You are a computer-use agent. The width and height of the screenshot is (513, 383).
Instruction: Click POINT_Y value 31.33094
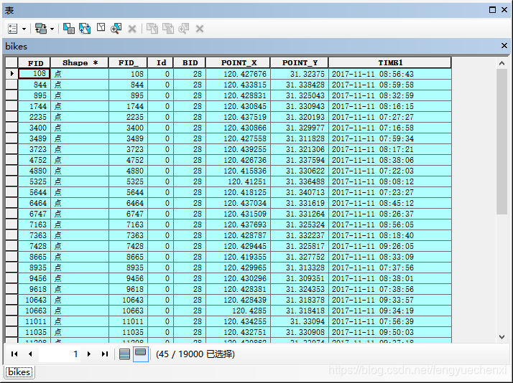click(300, 322)
